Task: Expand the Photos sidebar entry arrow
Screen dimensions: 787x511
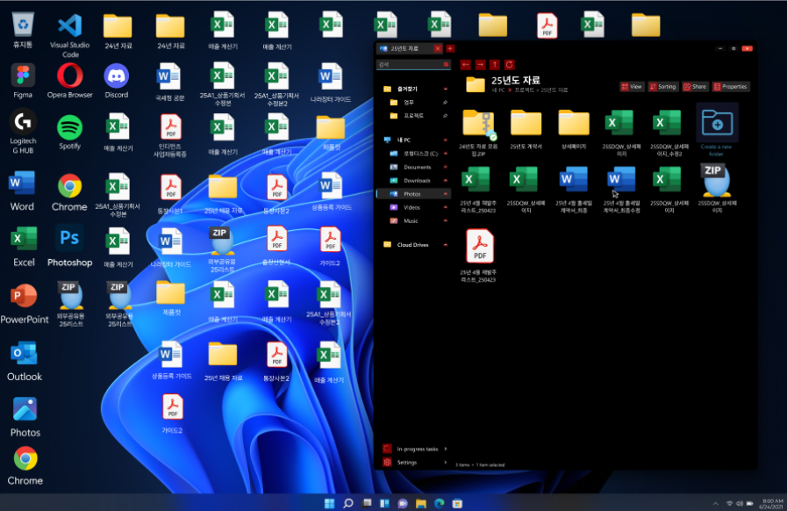Action: click(x=445, y=194)
